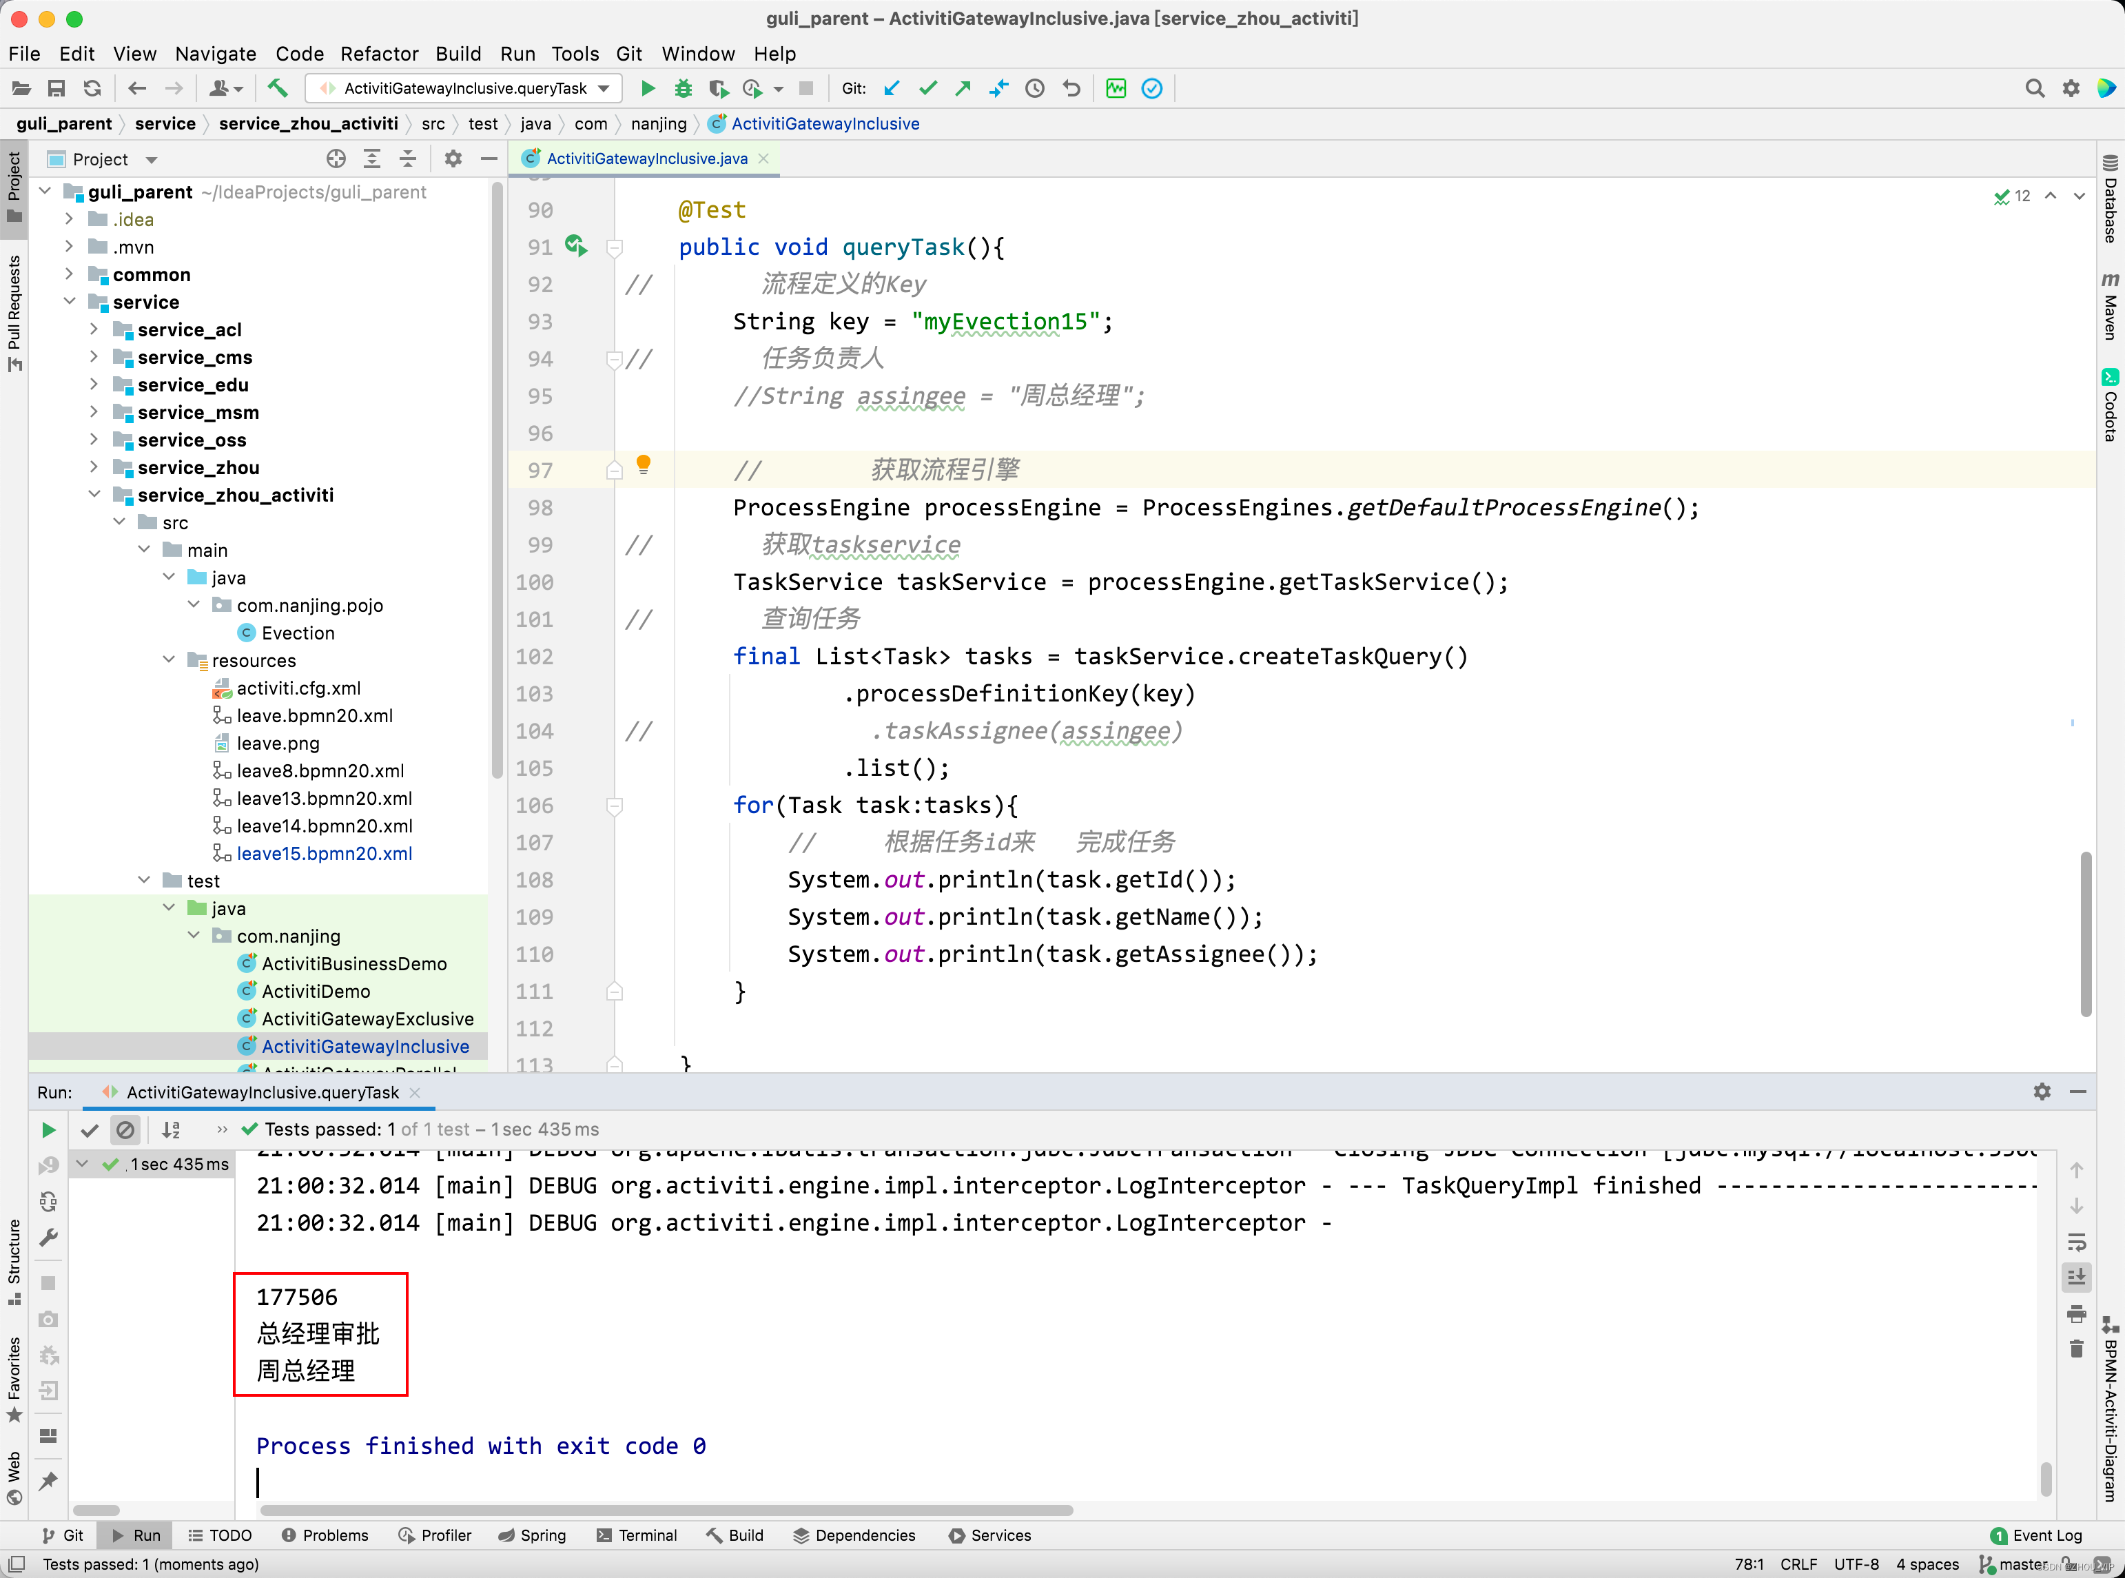This screenshot has height=1578, width=2125.
Task: Click run-test gutter icon on line 91
Action: click(x=575, y=245)
